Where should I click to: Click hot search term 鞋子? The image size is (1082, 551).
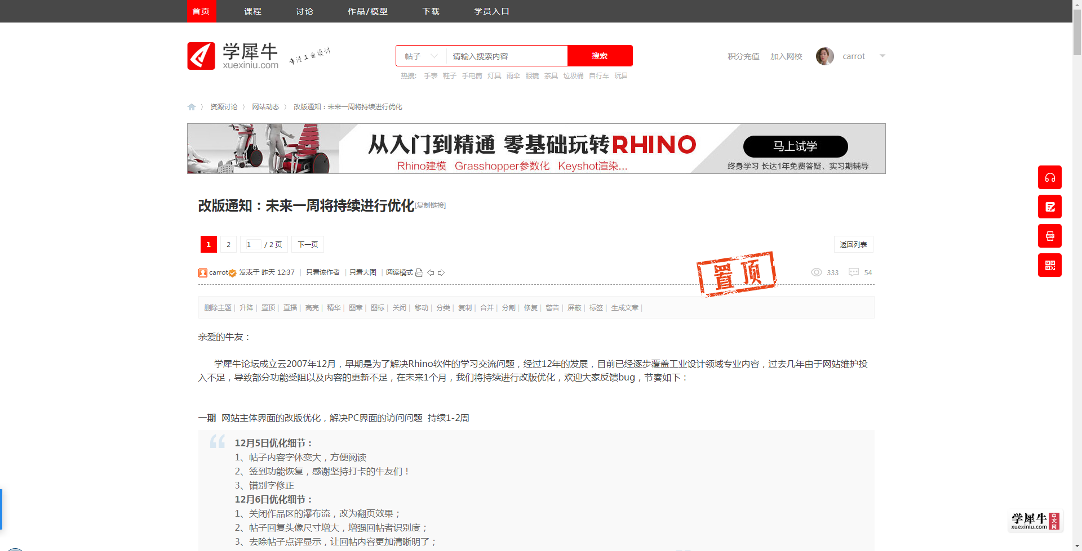point(450,76)
